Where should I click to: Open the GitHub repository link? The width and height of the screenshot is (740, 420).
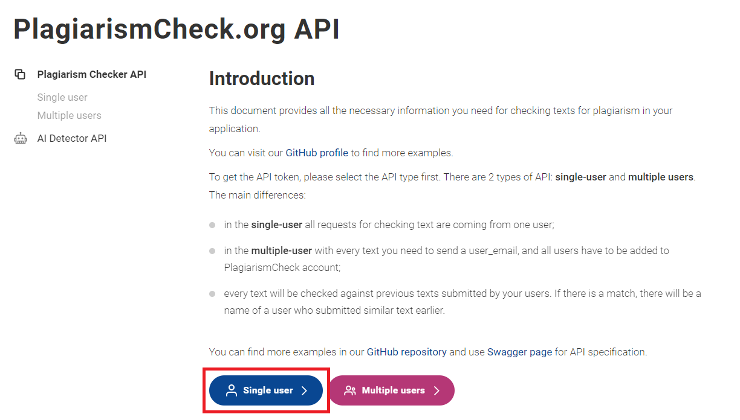407,352
